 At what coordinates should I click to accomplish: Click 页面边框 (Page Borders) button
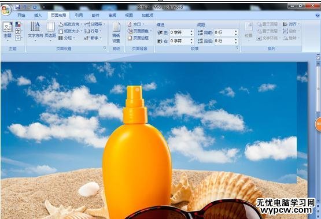pyautogui.click(x=138, y=38)
